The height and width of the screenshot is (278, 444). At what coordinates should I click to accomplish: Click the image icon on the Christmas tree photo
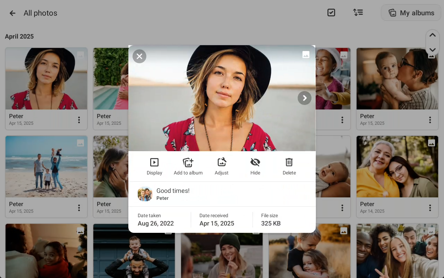click(x=80, y=231)
